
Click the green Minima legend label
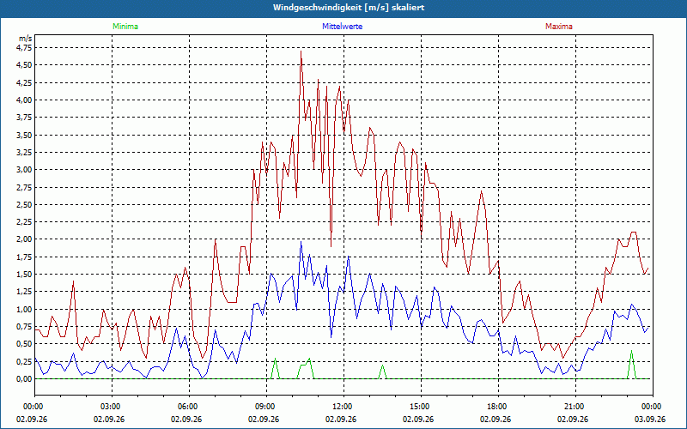(125, 27)
